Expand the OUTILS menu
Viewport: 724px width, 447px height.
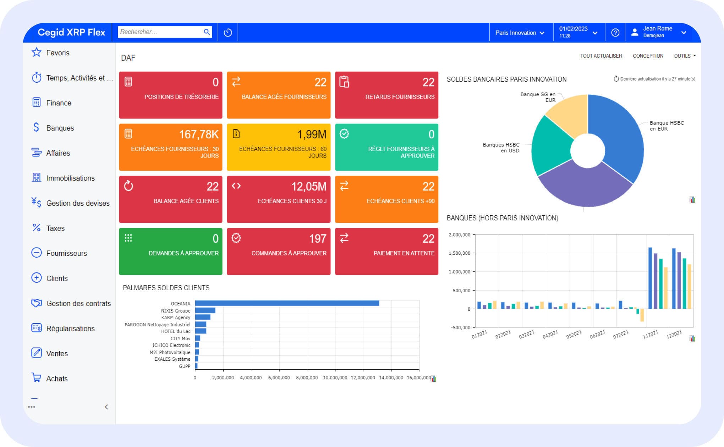click(685, 56)
